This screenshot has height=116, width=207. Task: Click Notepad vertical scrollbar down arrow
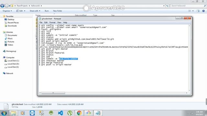[190, 90]
